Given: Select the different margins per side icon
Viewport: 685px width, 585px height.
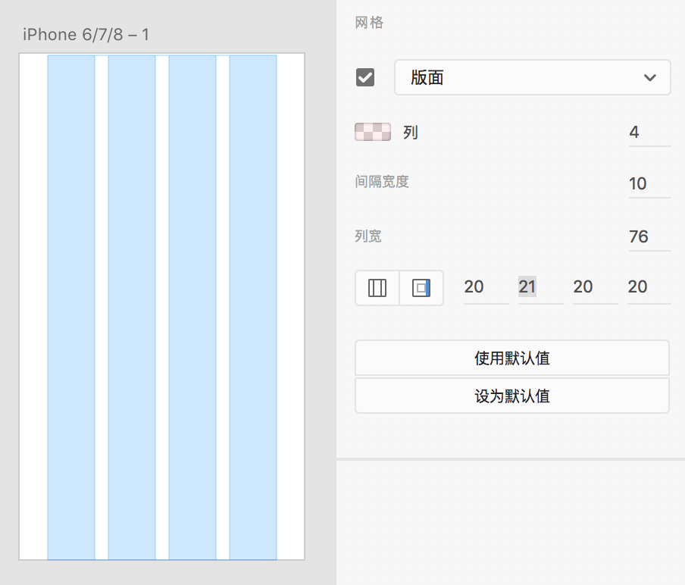Looking at the screenshot, I should tap(421, 288).
